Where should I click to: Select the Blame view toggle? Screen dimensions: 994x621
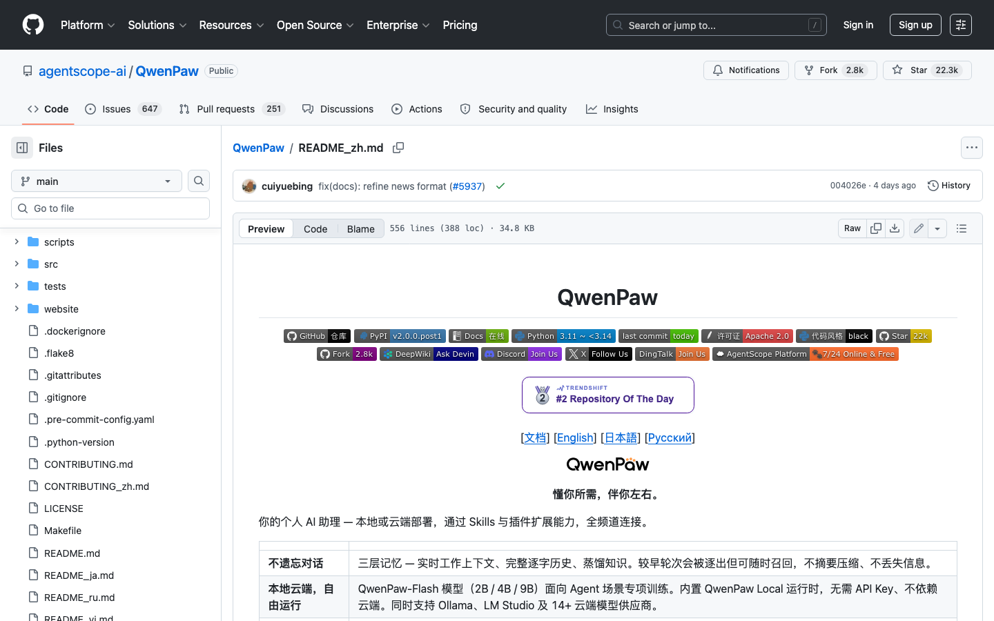pyautogui.click(x=361, y=228)
